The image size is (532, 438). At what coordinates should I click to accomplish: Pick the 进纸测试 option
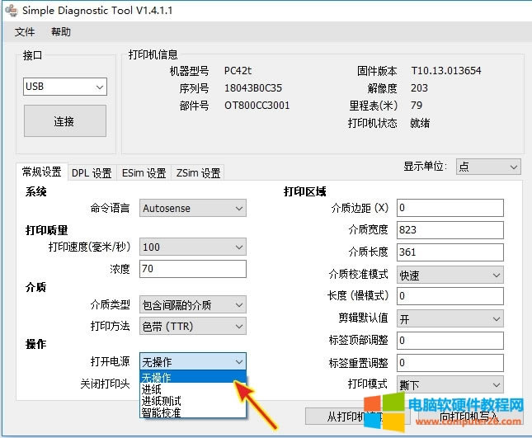[x=162, y=401]
